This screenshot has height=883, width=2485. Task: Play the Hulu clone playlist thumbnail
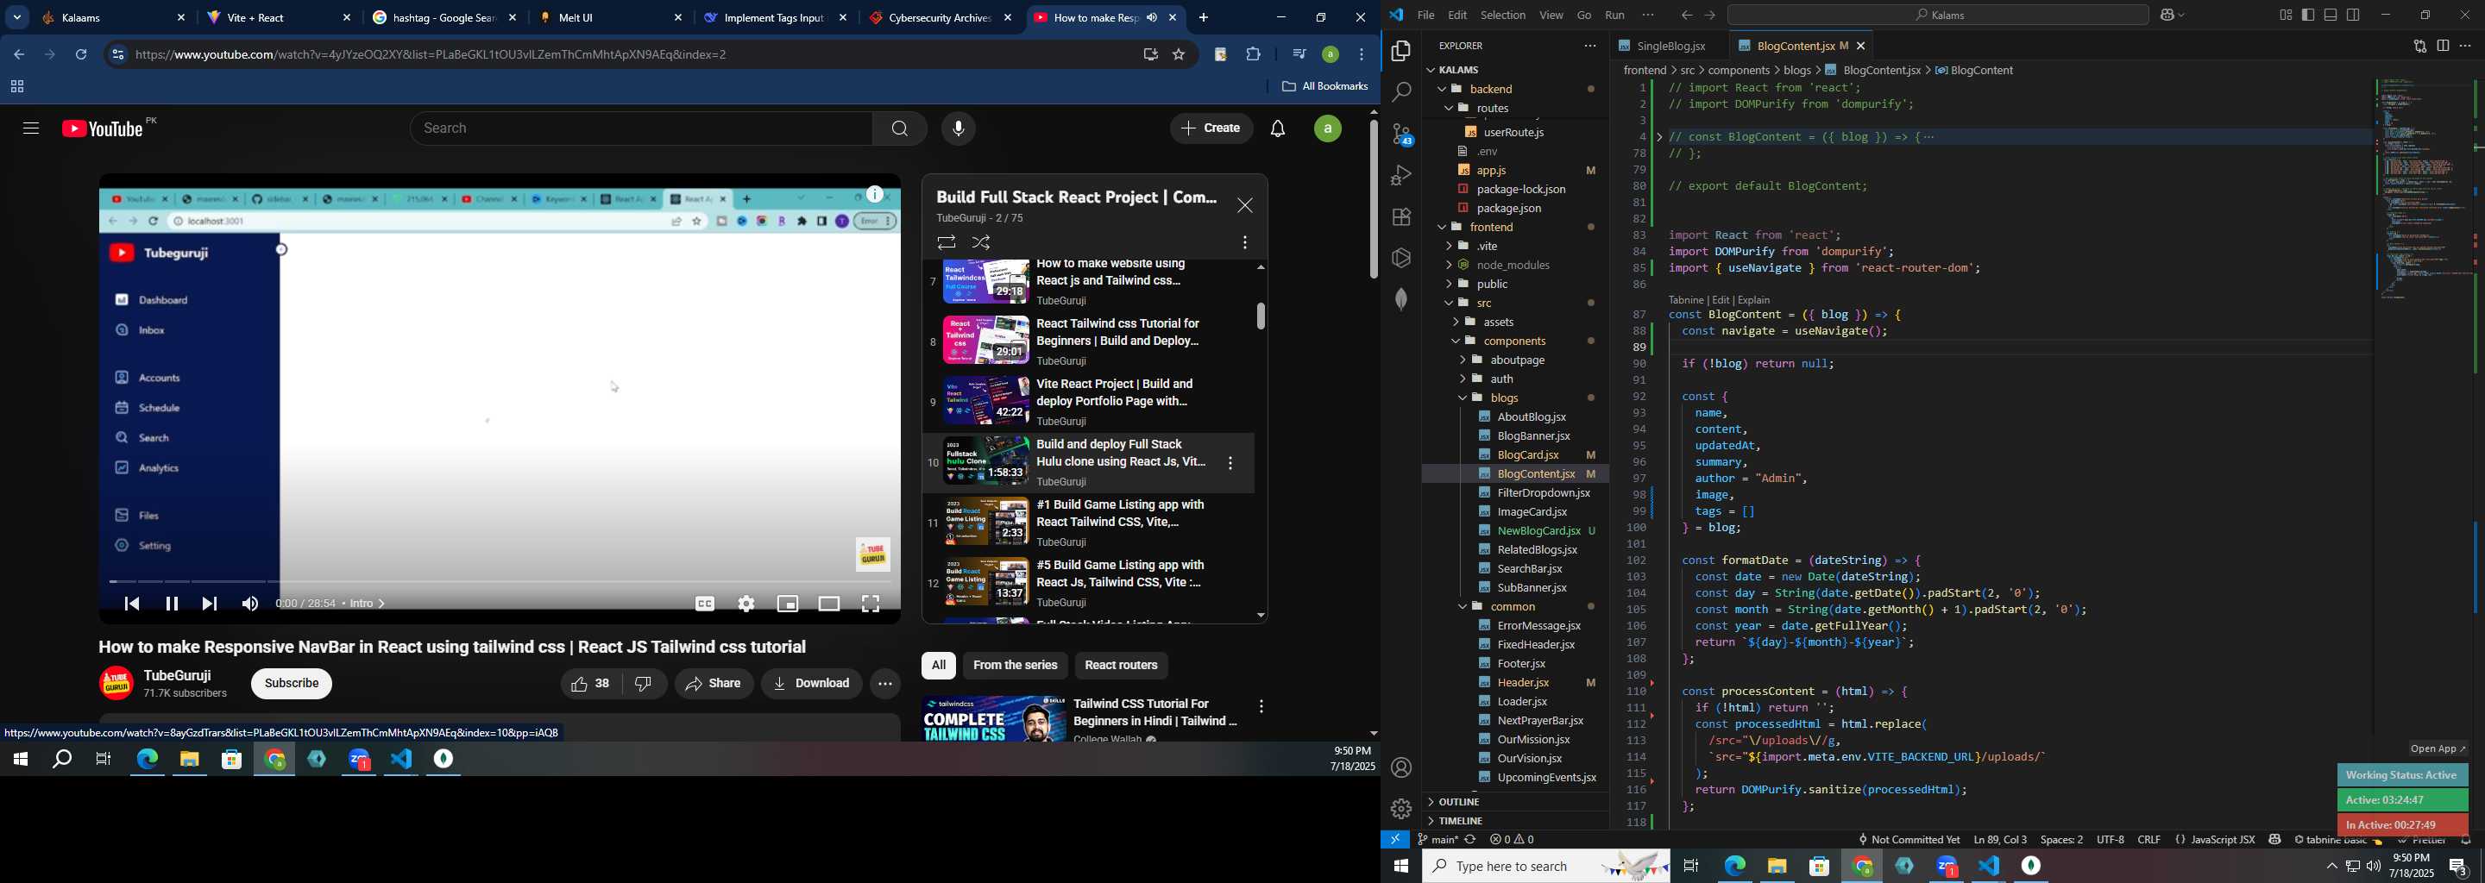[986, 460]
